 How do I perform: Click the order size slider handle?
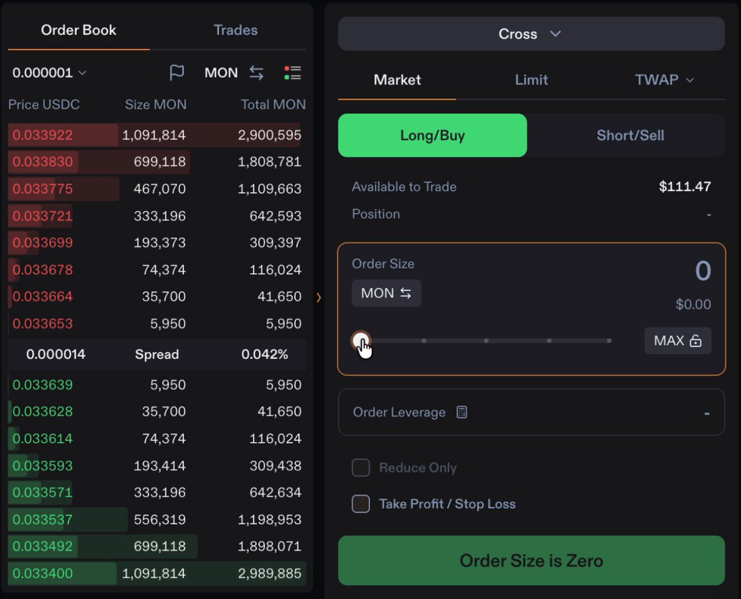point(361,340)
